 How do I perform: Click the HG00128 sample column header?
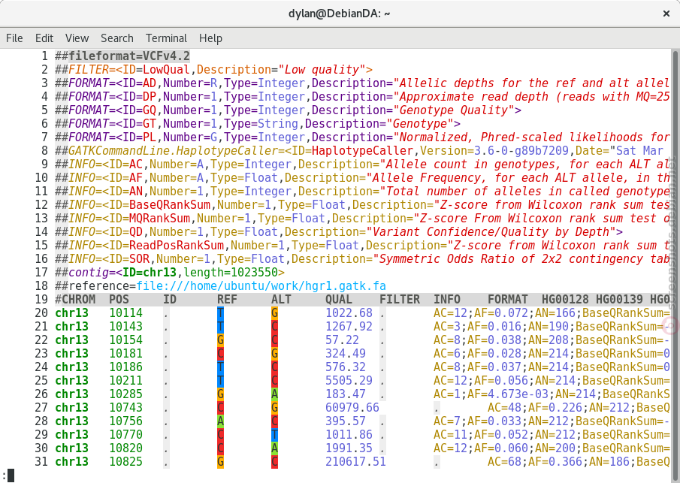coord(565,299)
